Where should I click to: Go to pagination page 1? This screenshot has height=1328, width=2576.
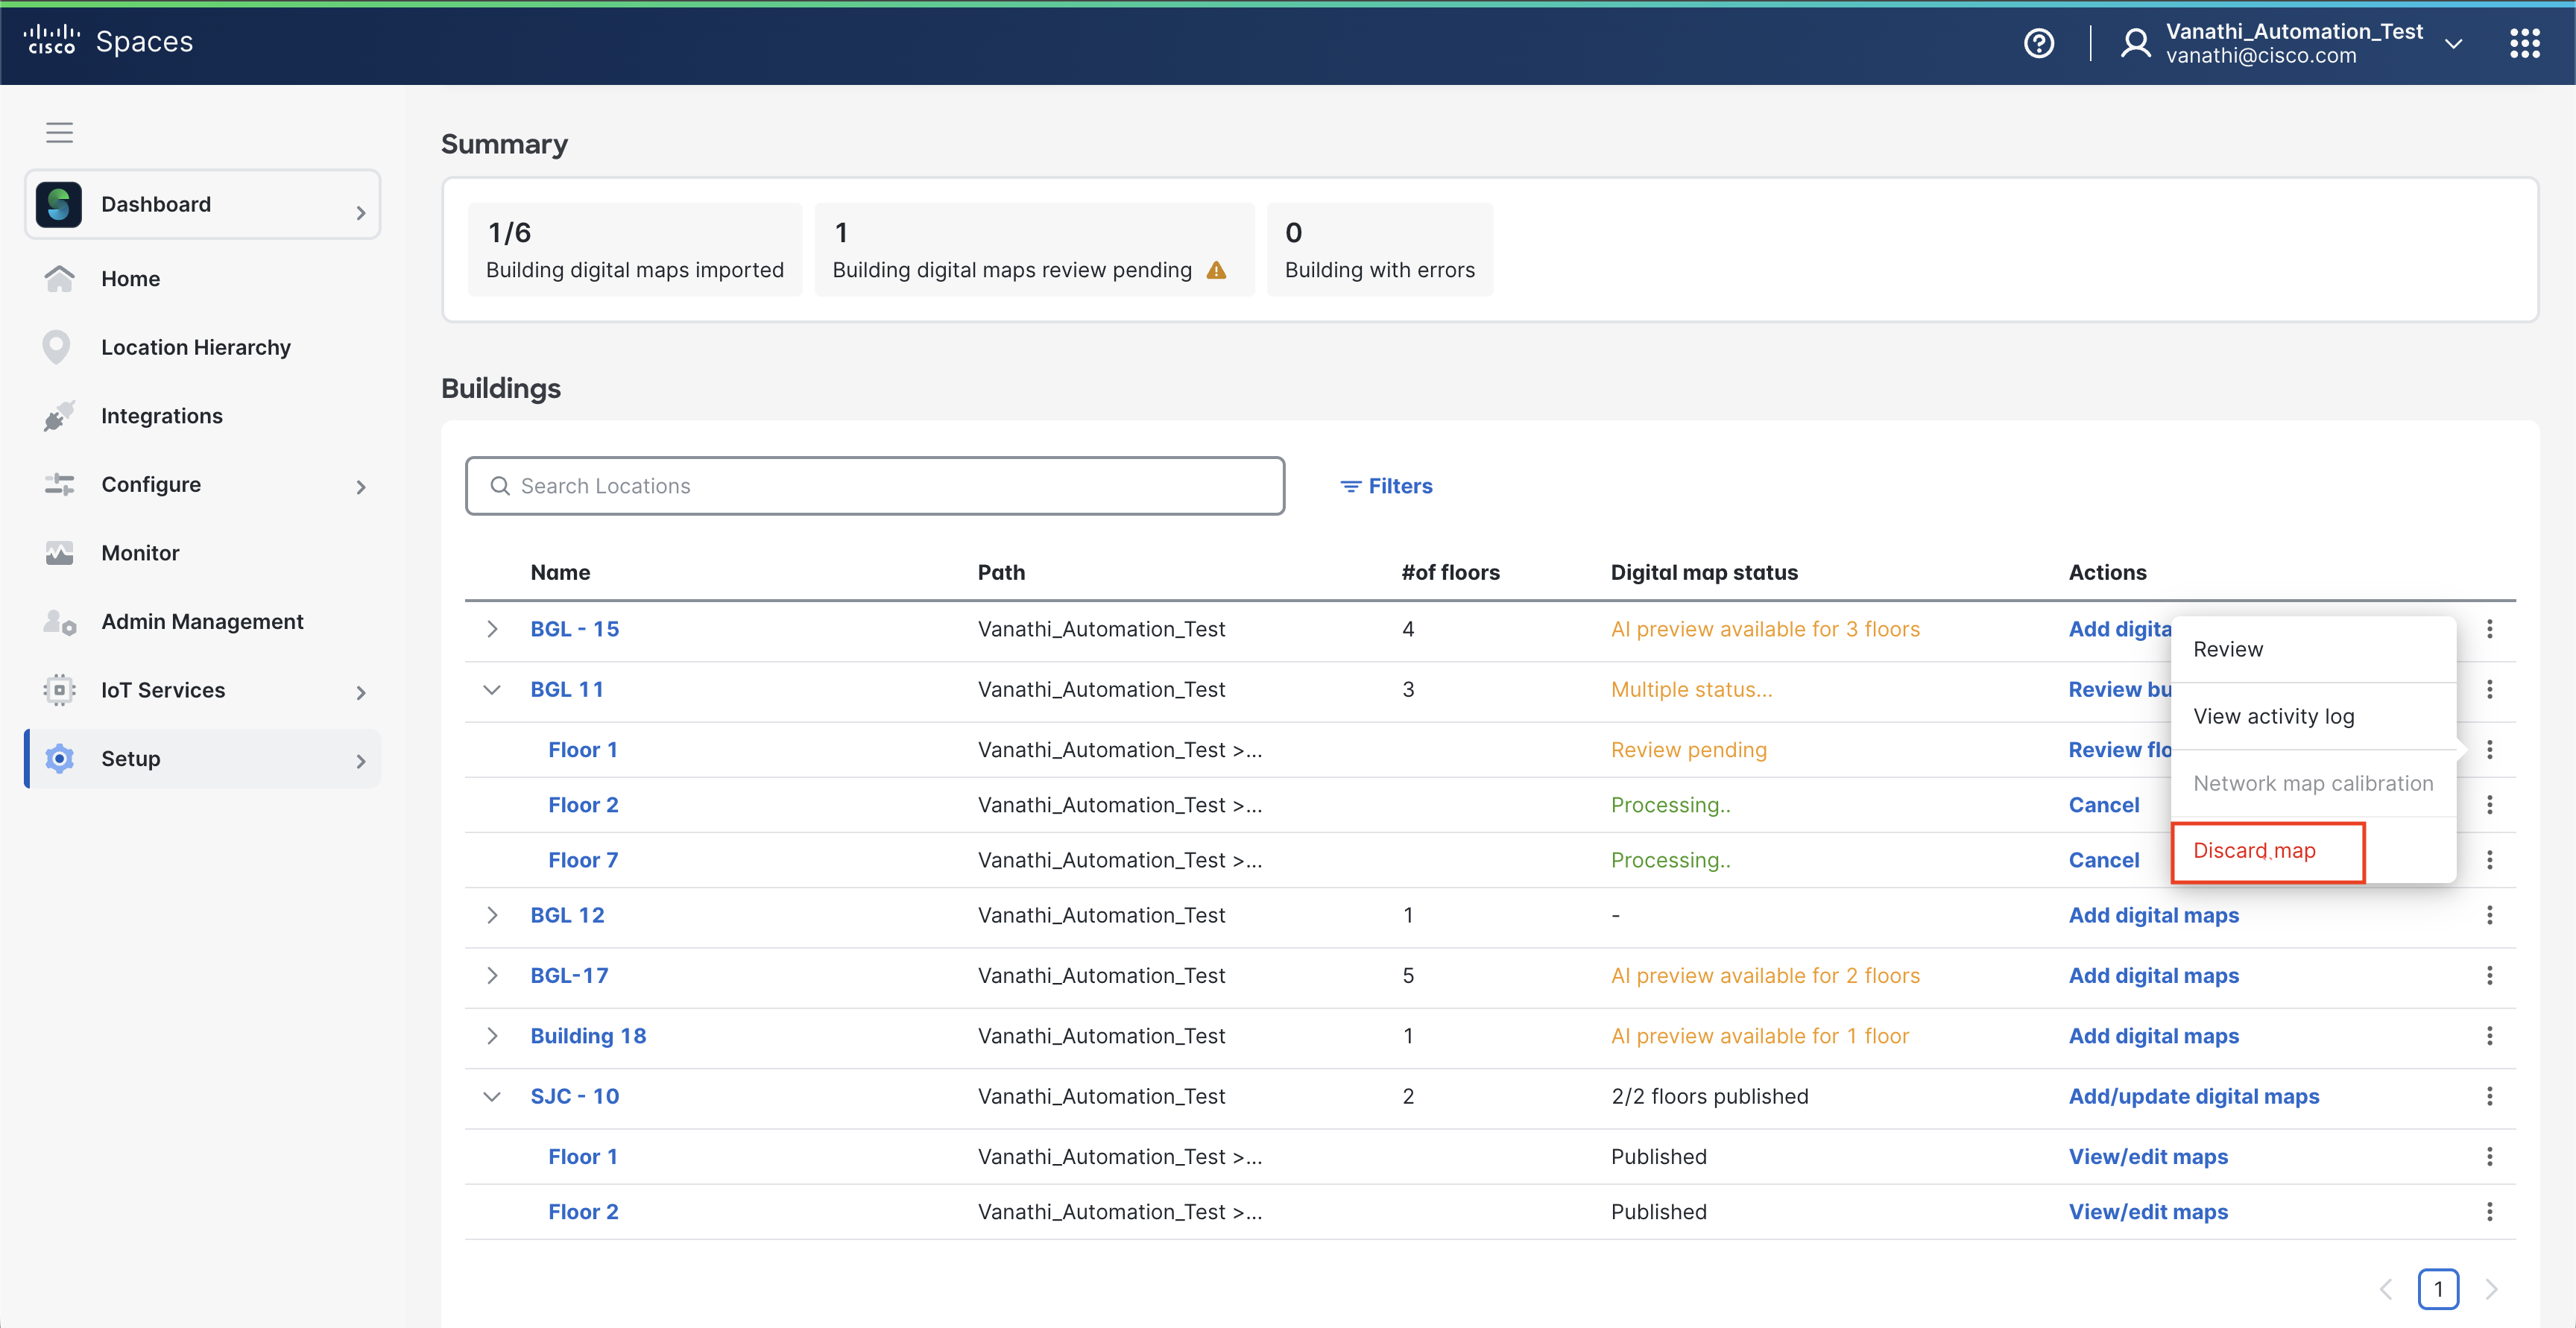coord(2437,1289)
